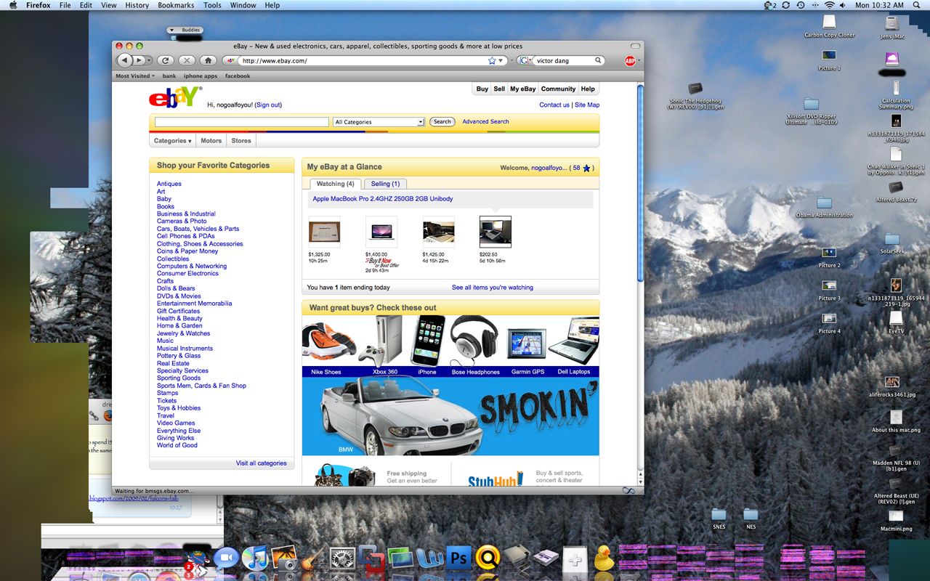Click the eBay favicon in the address bar

pos(231,61)
